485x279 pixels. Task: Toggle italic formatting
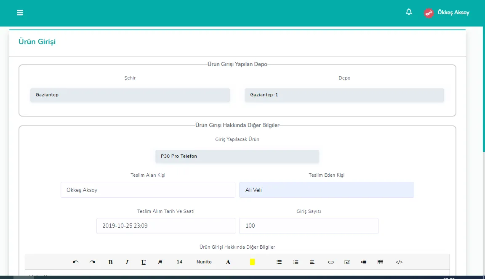[x=127, y=262]
